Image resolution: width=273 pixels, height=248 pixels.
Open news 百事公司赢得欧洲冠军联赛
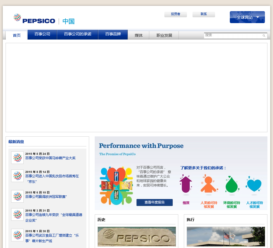46,197
